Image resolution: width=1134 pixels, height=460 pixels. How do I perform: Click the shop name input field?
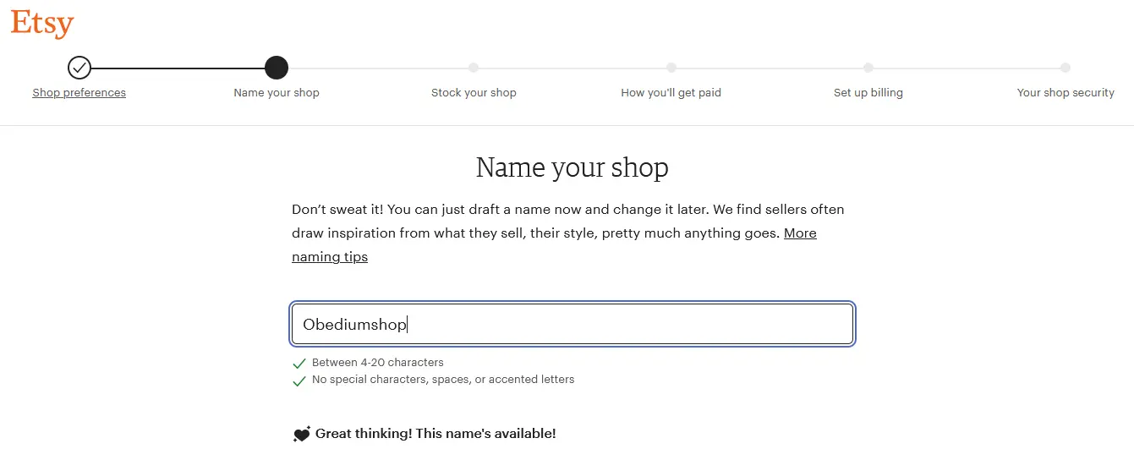pos(572,325)
